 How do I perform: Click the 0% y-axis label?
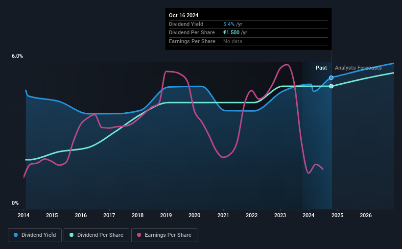tap(15, 203)
